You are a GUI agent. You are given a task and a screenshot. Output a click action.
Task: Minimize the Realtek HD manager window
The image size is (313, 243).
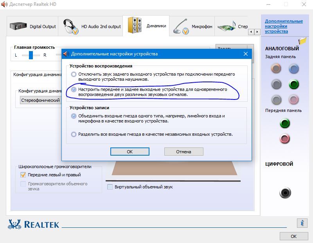268,4
